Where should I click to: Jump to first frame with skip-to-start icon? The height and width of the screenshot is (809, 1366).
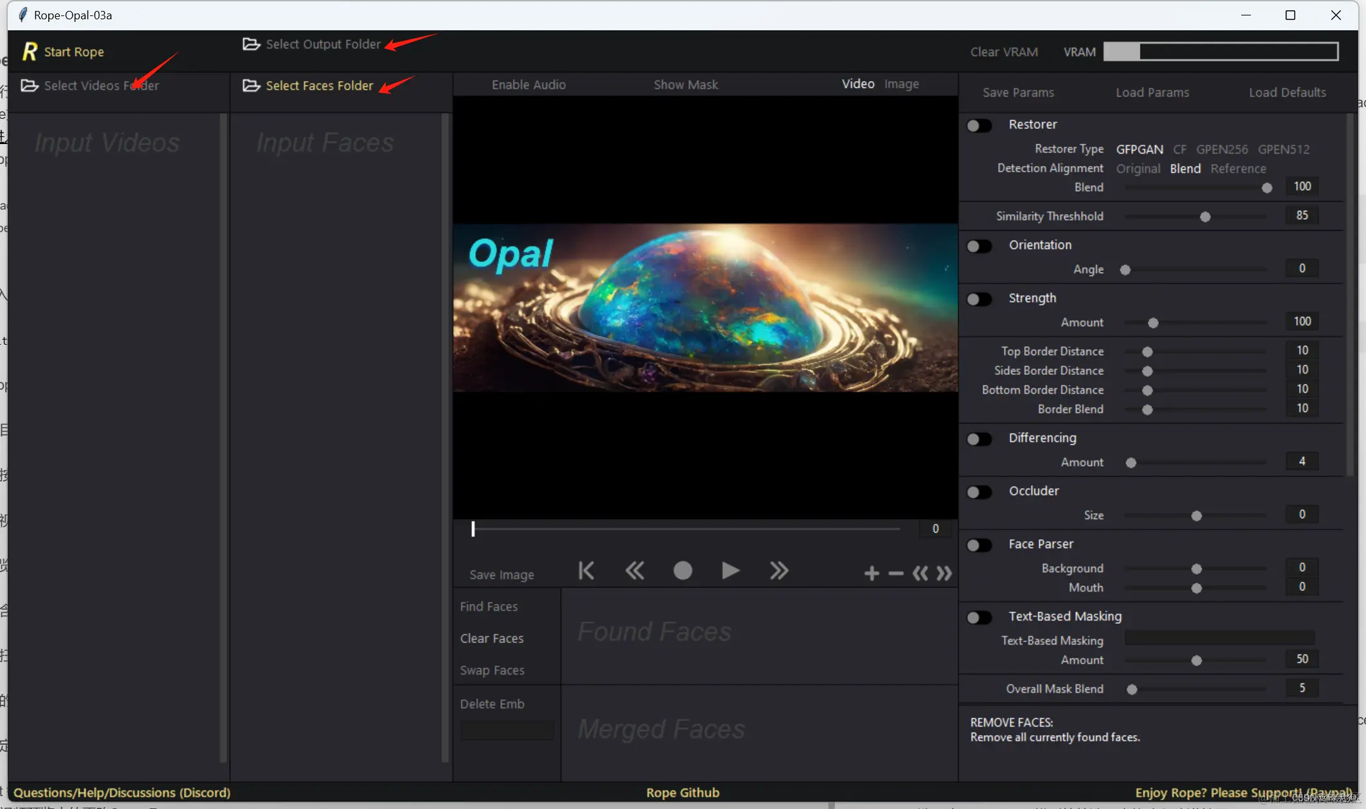click(x=586, y=571)
